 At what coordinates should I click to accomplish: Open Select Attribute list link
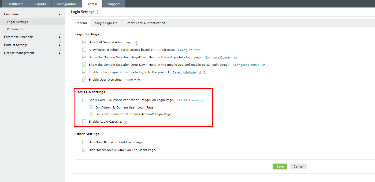[x=187, y=72]
